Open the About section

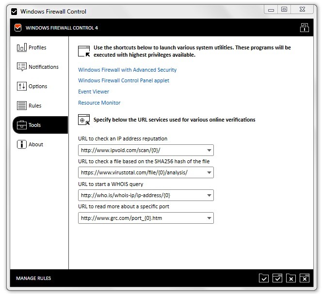30,144
